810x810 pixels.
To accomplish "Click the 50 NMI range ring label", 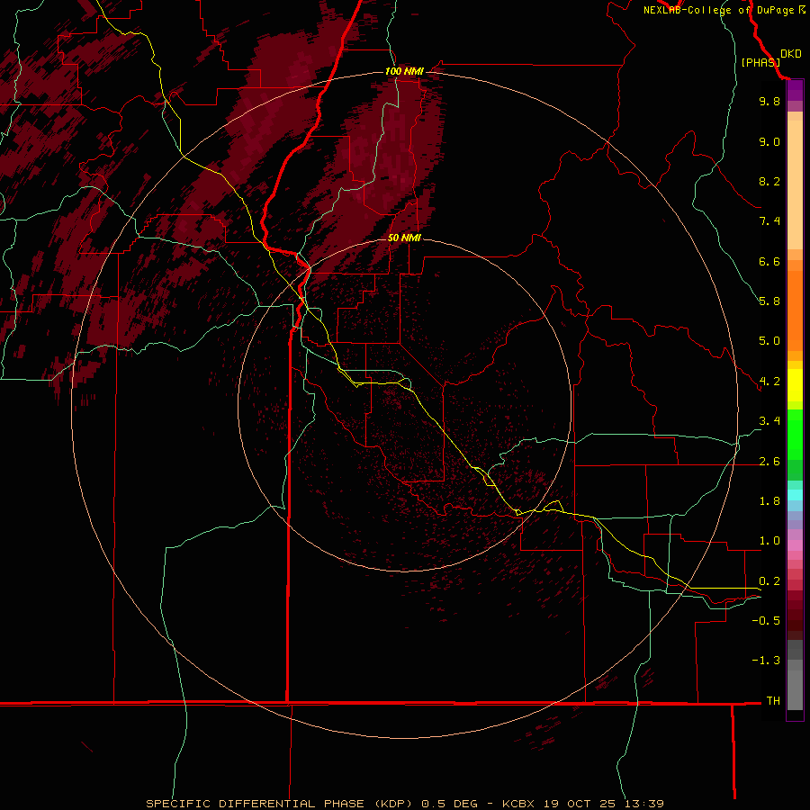I will [x=404, y=238].
